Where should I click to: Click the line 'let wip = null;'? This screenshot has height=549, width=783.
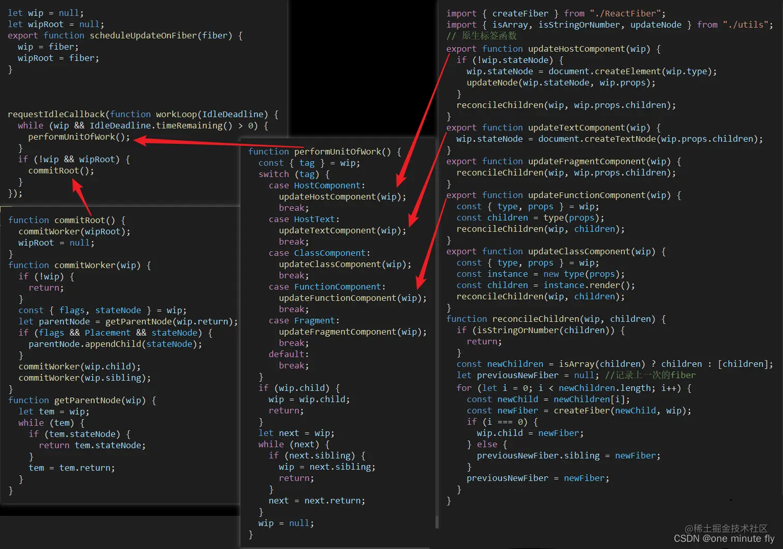[46, 13]
